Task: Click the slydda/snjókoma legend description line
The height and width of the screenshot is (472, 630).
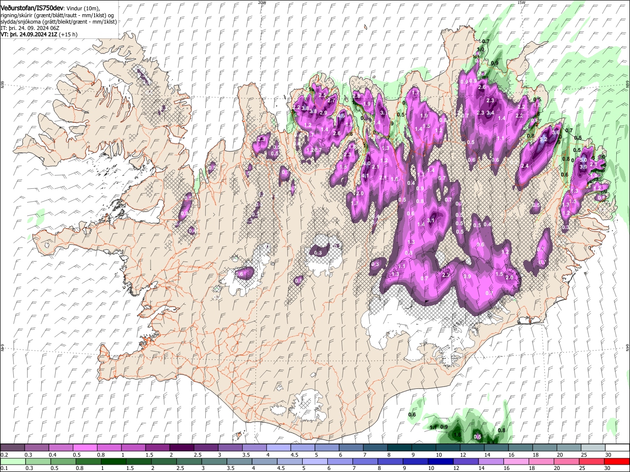Action: point(59,22)
